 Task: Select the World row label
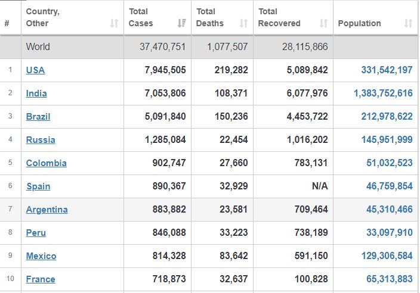(38, 47)
